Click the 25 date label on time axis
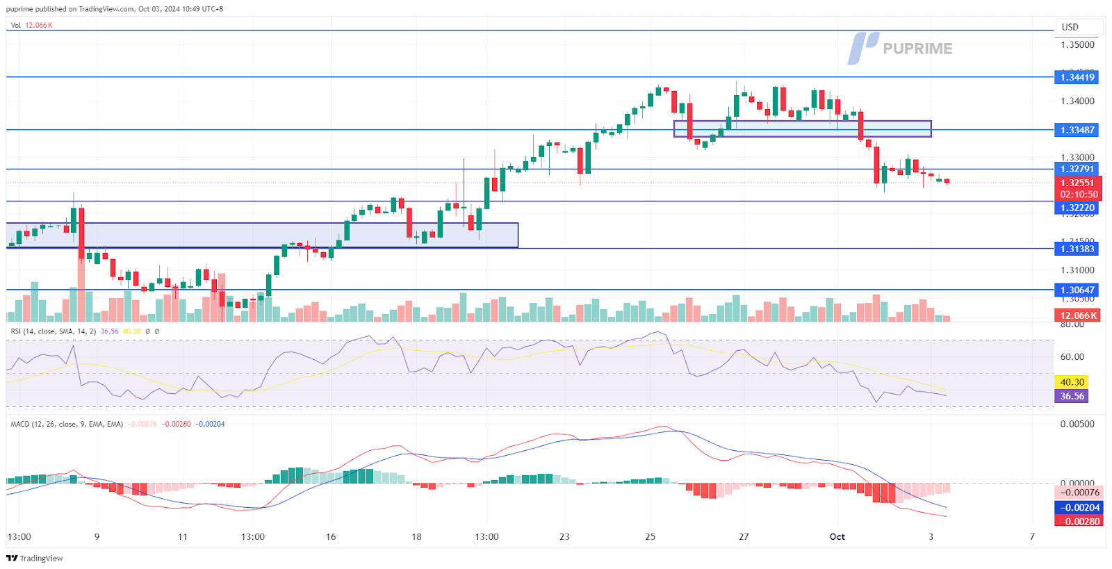The height and width of the screenshot is (569, 1112). (x=650, y=536)
